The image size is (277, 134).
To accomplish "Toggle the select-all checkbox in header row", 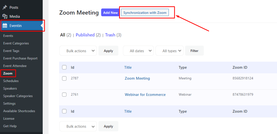I will (x=64, y=67).
